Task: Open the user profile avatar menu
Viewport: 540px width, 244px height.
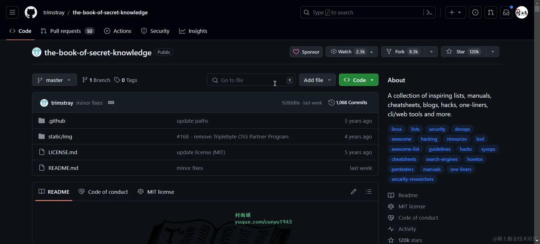Action: (522, 12)
